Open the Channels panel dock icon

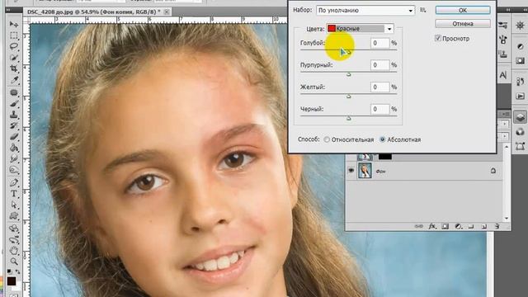(521, 132)
